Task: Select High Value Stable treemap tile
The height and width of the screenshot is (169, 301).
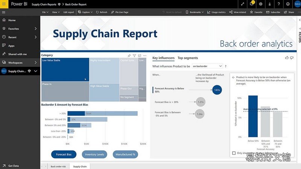Action: point(104,92)
